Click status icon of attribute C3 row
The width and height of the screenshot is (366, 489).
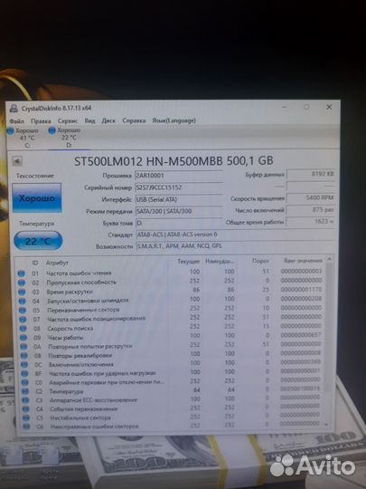[25, 400]
